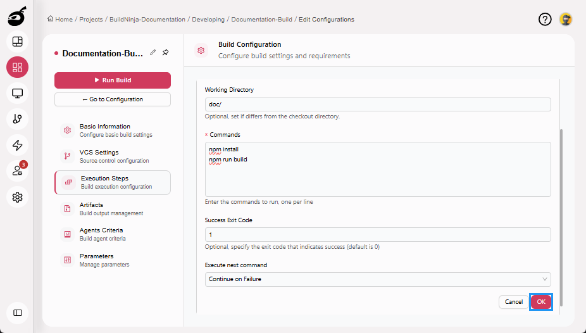The image size is (586, 333).
Task: Click Go to Configuration button
Action: click(x=113, y=99)
